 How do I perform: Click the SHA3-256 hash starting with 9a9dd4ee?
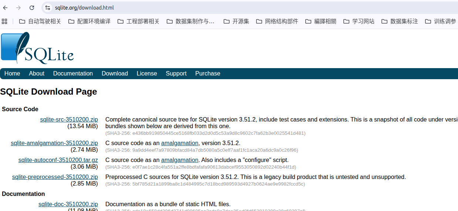[202, 150]
